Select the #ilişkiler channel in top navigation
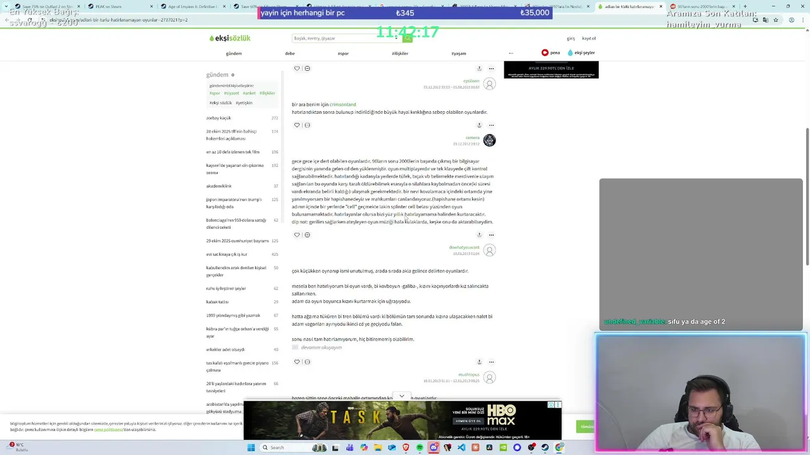The height and width of the screenshot is (455, 810). (400, 53)
